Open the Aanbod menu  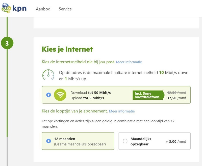click(x=43, y=9)
